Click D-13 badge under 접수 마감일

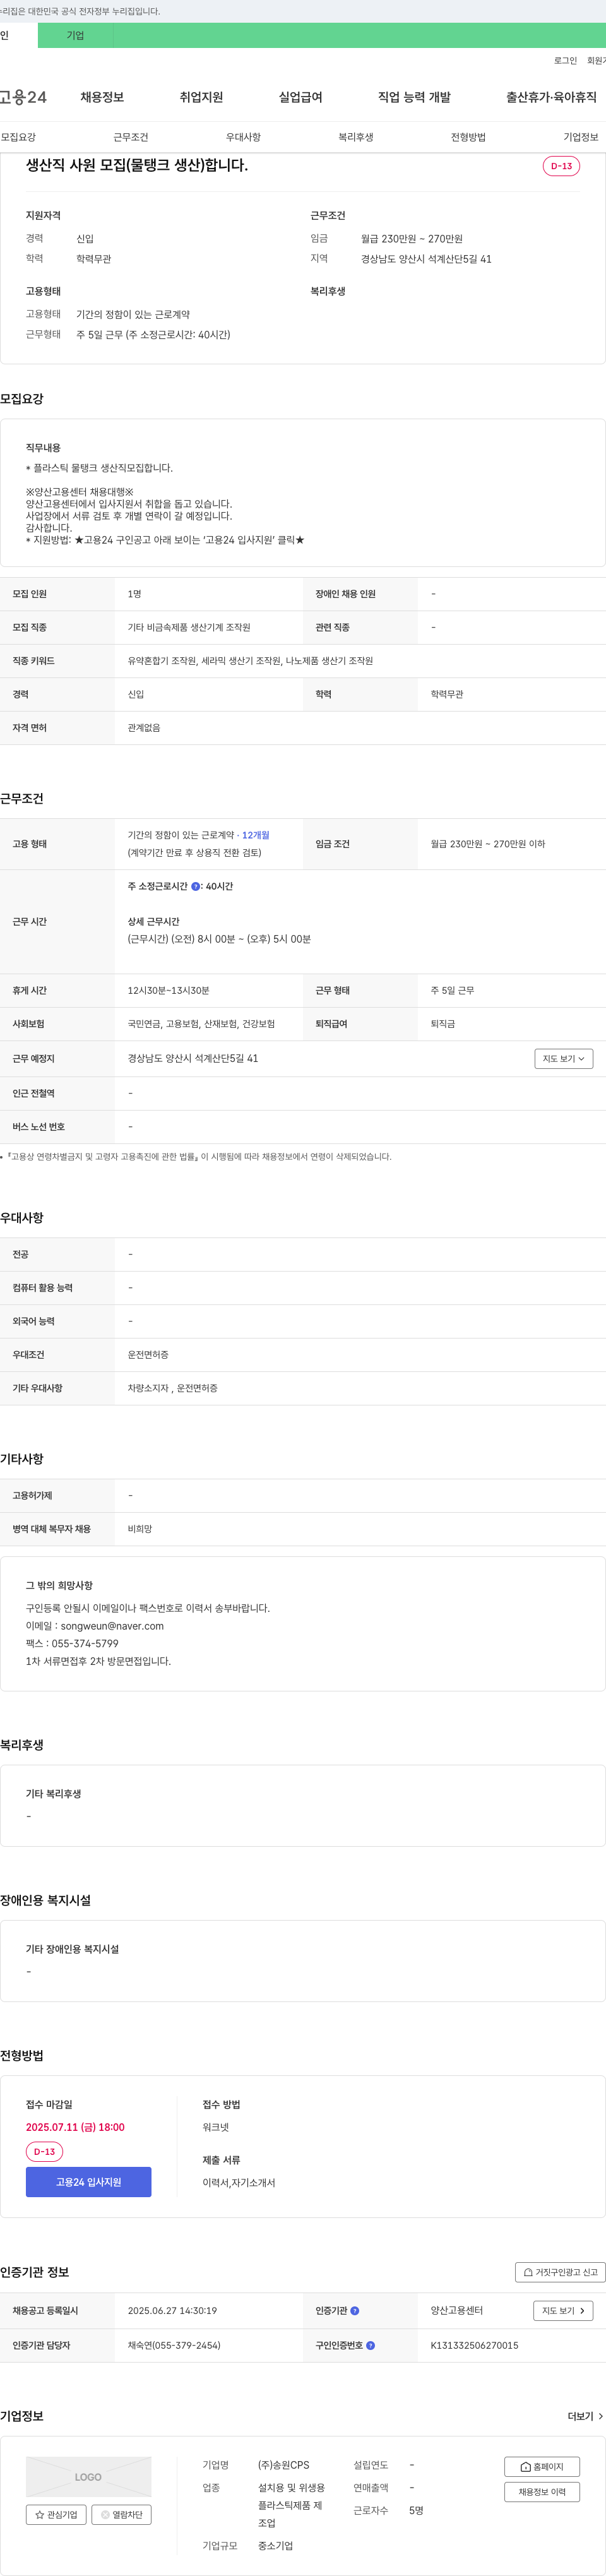[44, 2151]
